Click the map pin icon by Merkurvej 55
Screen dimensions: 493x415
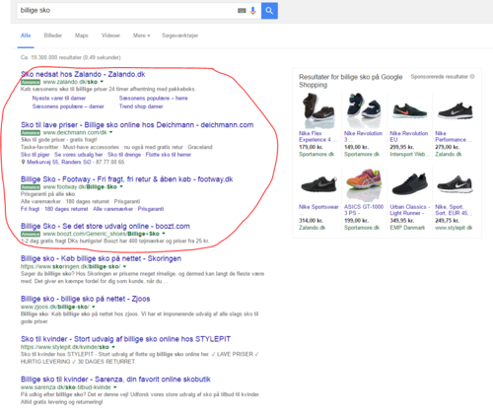23,162
